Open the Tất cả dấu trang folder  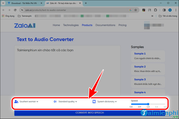[168, 16]
